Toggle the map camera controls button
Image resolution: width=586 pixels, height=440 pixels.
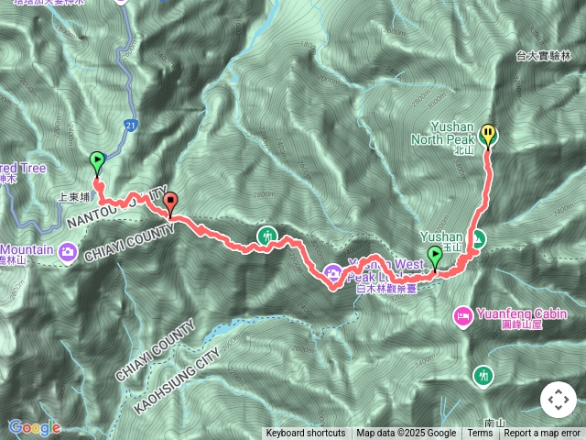click(x=559, y=400)
